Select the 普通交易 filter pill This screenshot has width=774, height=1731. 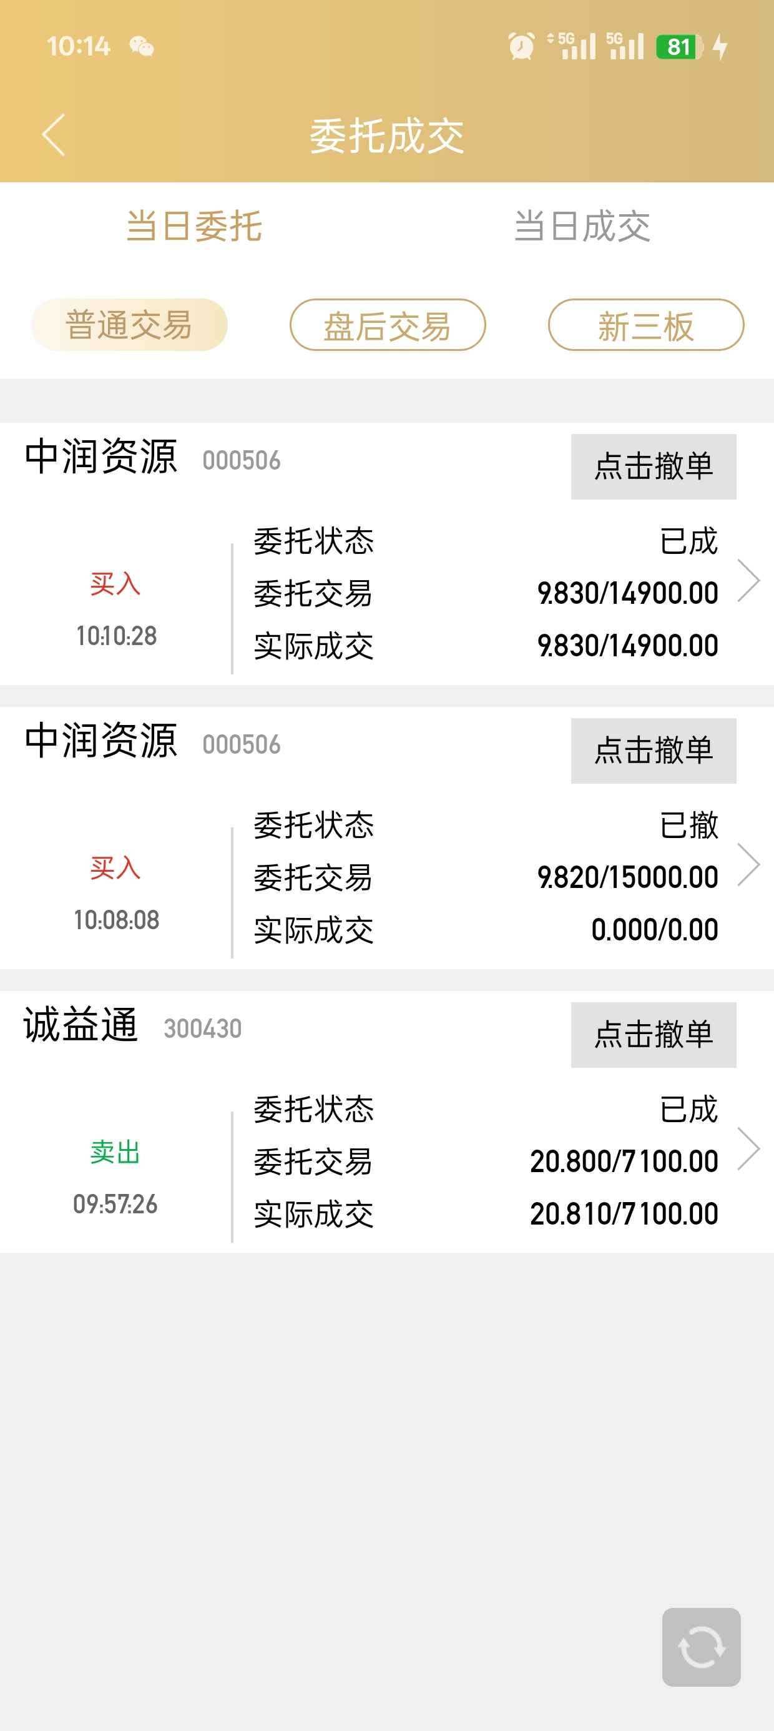click(x=129, y=325)
